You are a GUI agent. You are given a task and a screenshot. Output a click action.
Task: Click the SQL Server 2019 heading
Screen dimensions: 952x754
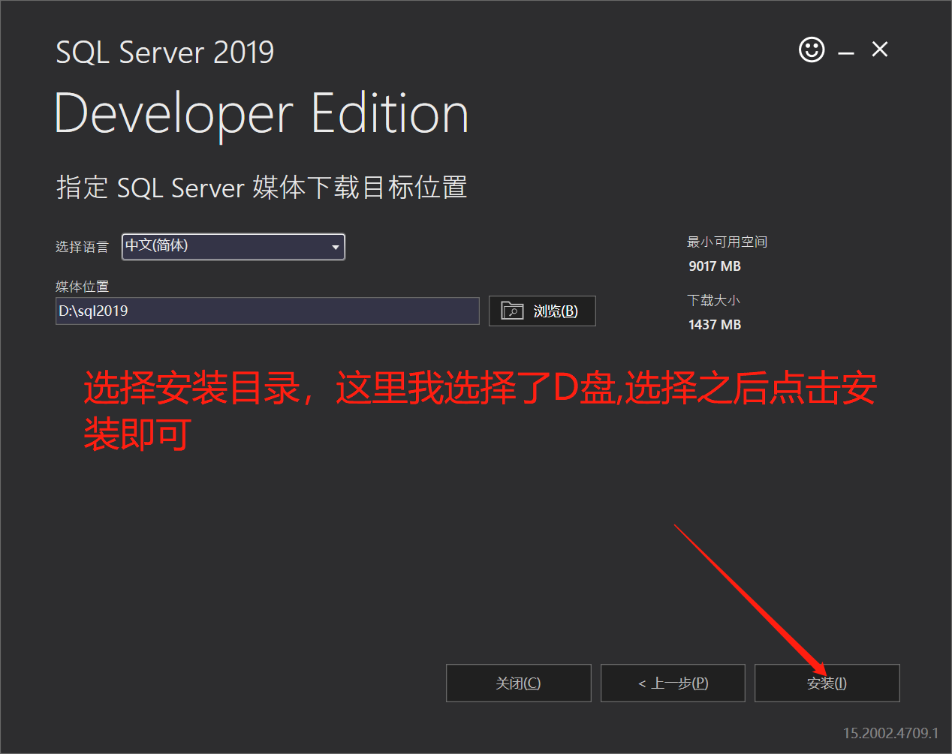pyautogui.click(x=165, y=53)
